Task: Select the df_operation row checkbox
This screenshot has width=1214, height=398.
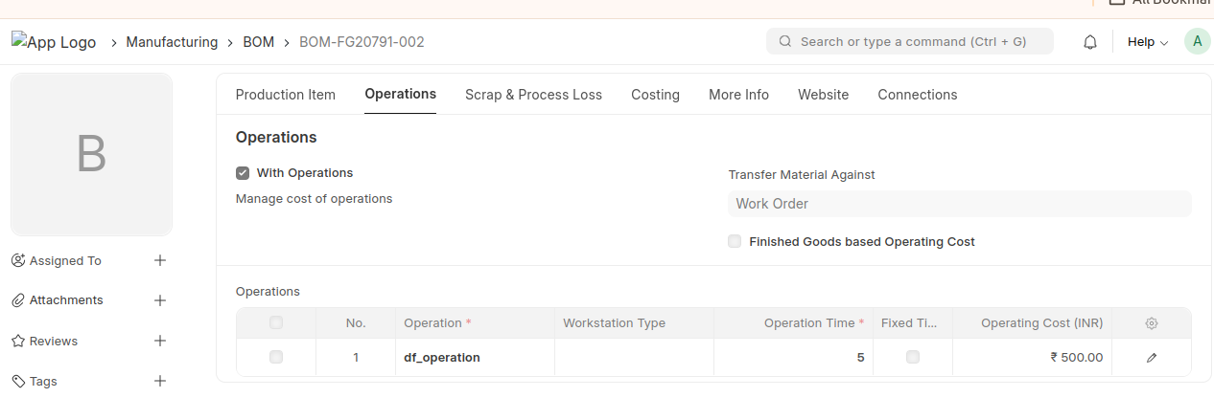Action: tap(276, 357)
